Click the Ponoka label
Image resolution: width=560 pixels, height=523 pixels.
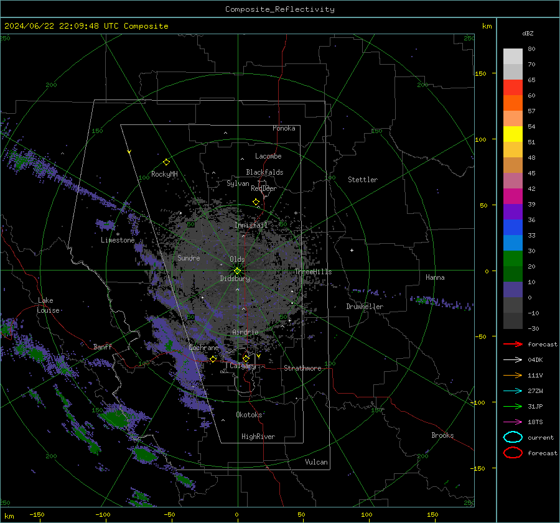[284, 128]
